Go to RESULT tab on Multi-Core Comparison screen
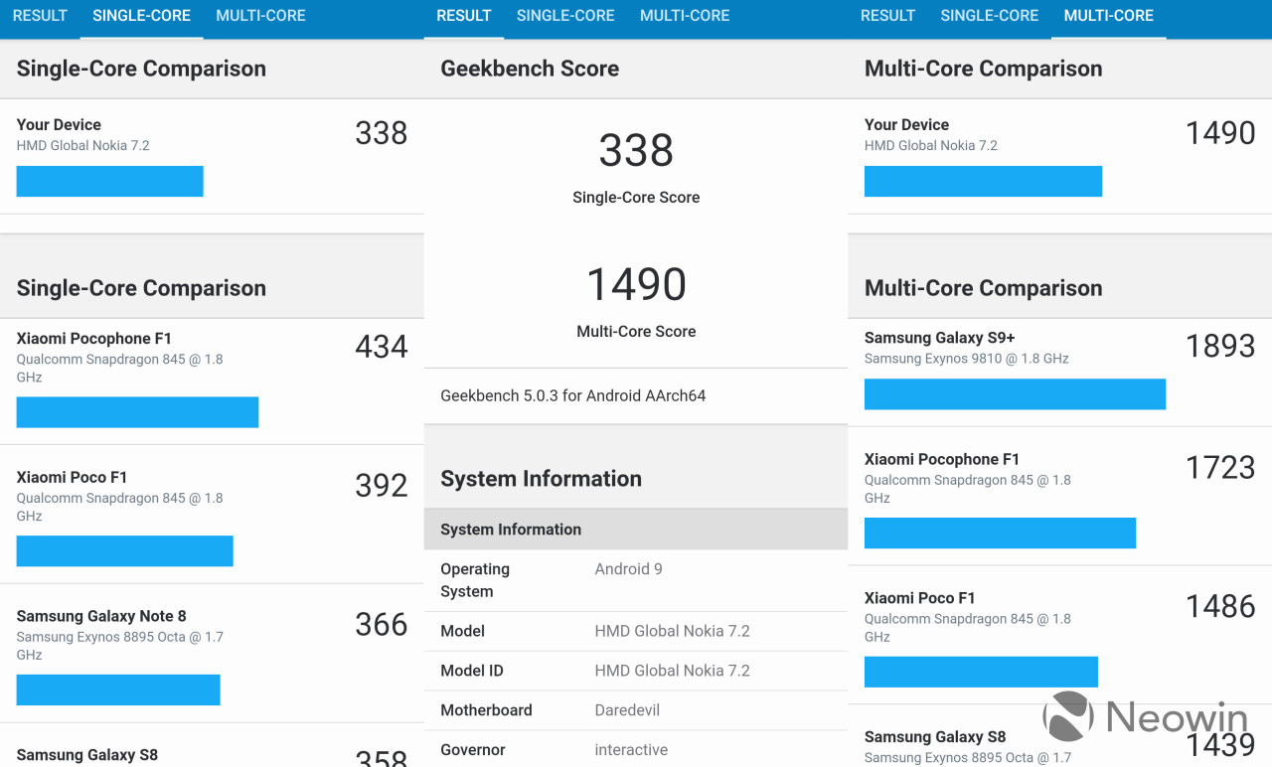 tap(887, 16)
